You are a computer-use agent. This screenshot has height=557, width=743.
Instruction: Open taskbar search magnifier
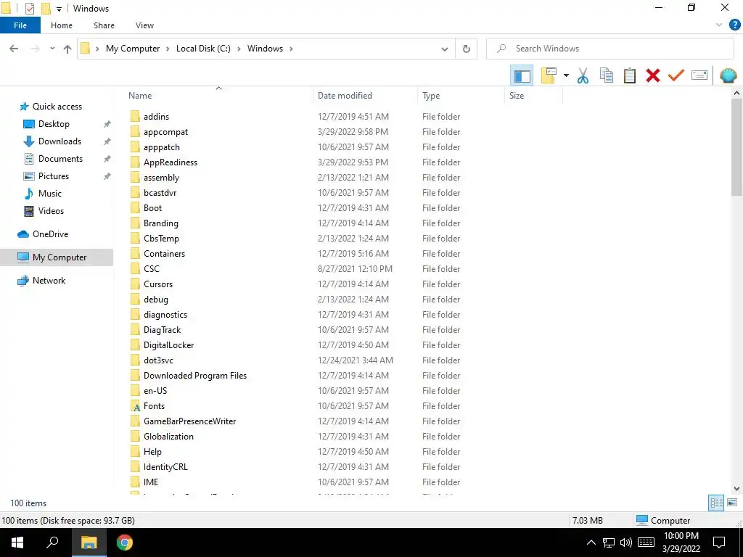pos(52,542)
